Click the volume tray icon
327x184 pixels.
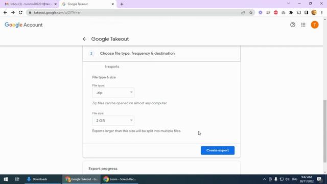point(287,179)
